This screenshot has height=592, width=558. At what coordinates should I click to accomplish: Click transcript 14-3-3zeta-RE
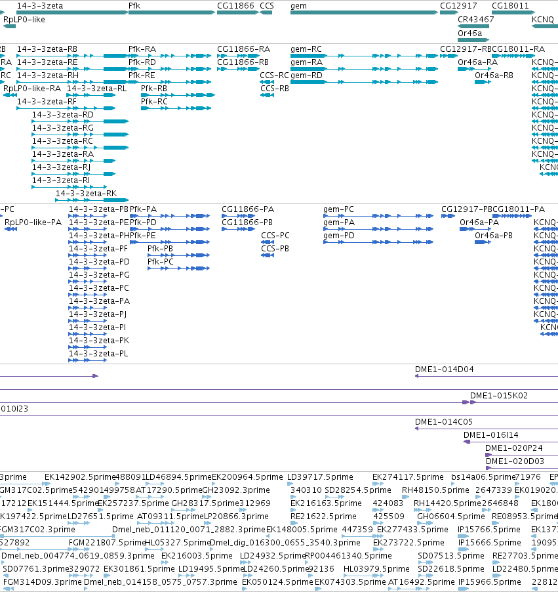click(x=47, y=62)
